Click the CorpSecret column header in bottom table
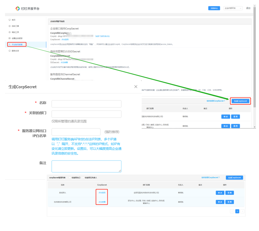 coord(102,185)
